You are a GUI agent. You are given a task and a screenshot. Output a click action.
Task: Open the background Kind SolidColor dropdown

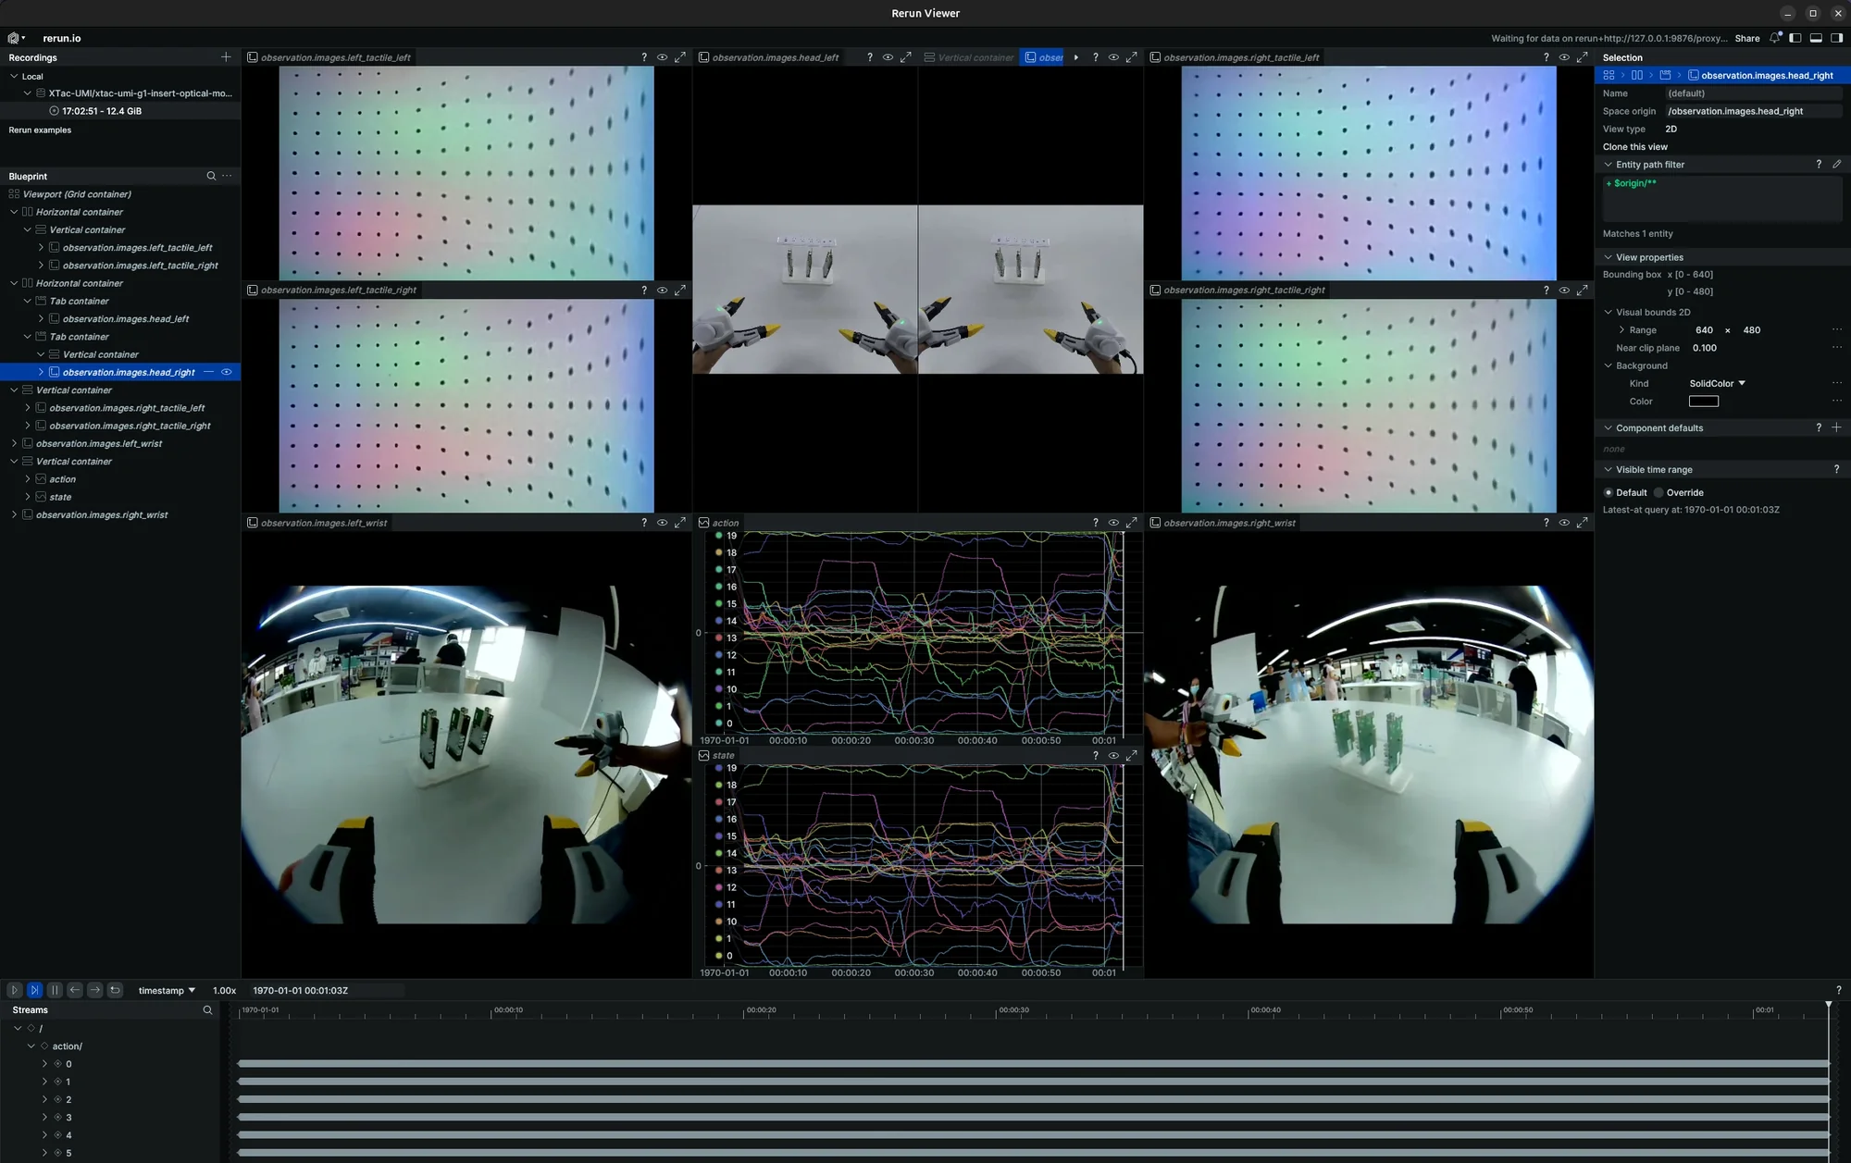(x=1717, y=383)
